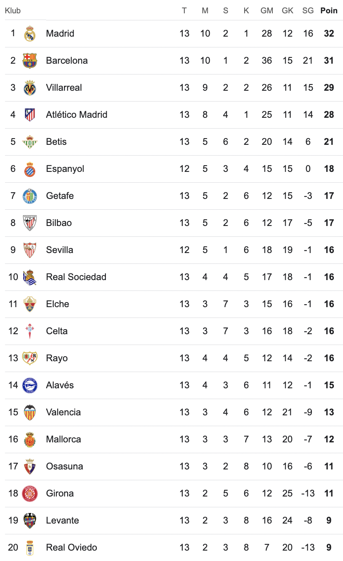Open the Real Sociedad team link
The width and height of the screenshot is (343, 561).
(76, 277)
